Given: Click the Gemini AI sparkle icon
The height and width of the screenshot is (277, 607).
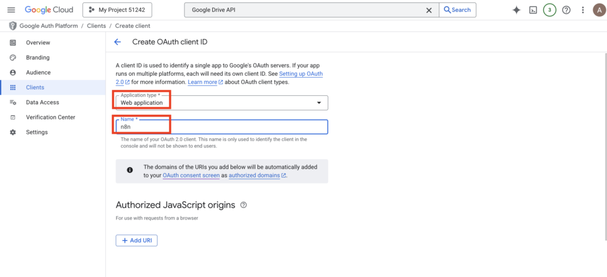Looking at the screenshot, I should 516,10.
